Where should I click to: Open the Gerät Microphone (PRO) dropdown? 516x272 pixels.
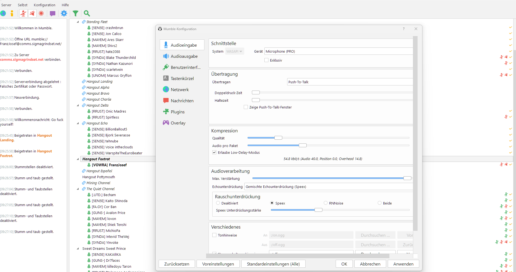(x=339, y=51)
